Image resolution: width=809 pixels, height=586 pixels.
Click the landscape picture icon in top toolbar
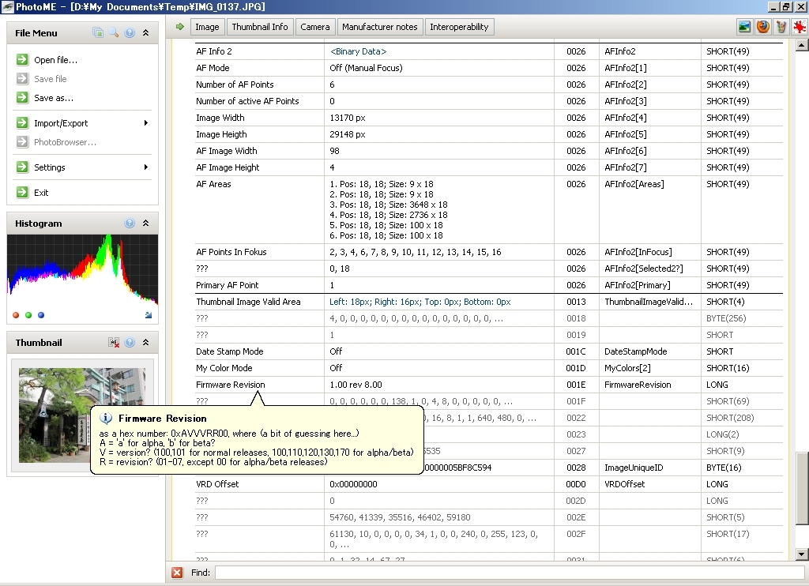pos(744,26)
